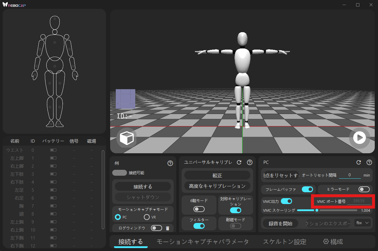Image resolution: width=378 pixels, height=251 pixels.
Task: Click the sensor list scrollbar
Action: pos(103,190)
